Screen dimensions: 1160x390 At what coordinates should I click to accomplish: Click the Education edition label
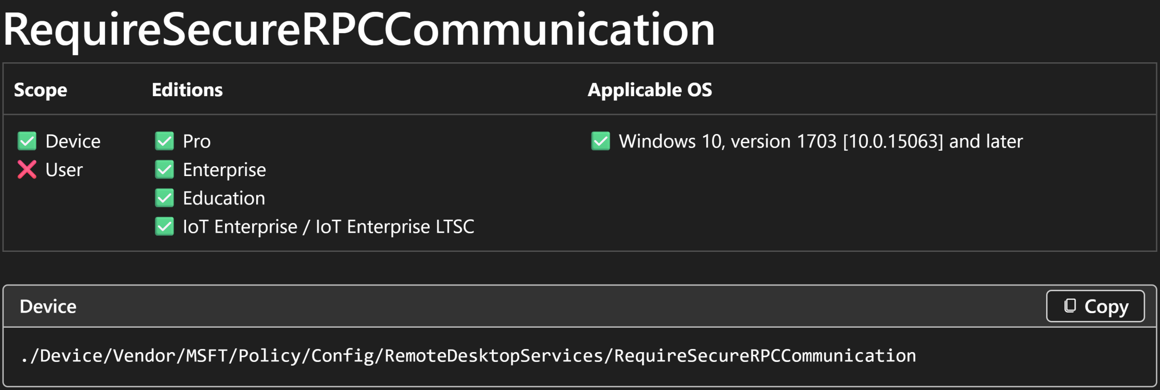point(224,198)
